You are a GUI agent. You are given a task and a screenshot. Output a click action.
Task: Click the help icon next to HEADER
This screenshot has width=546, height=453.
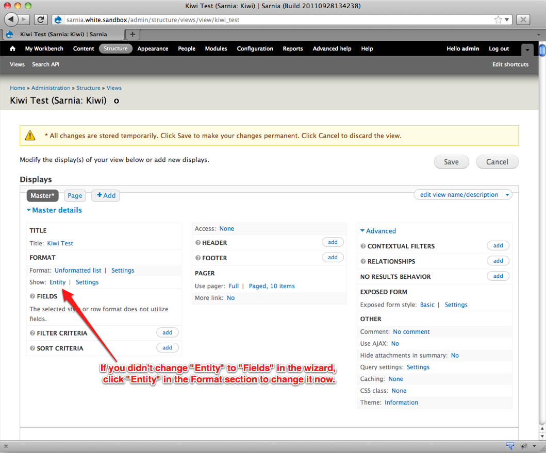(198, 243)
